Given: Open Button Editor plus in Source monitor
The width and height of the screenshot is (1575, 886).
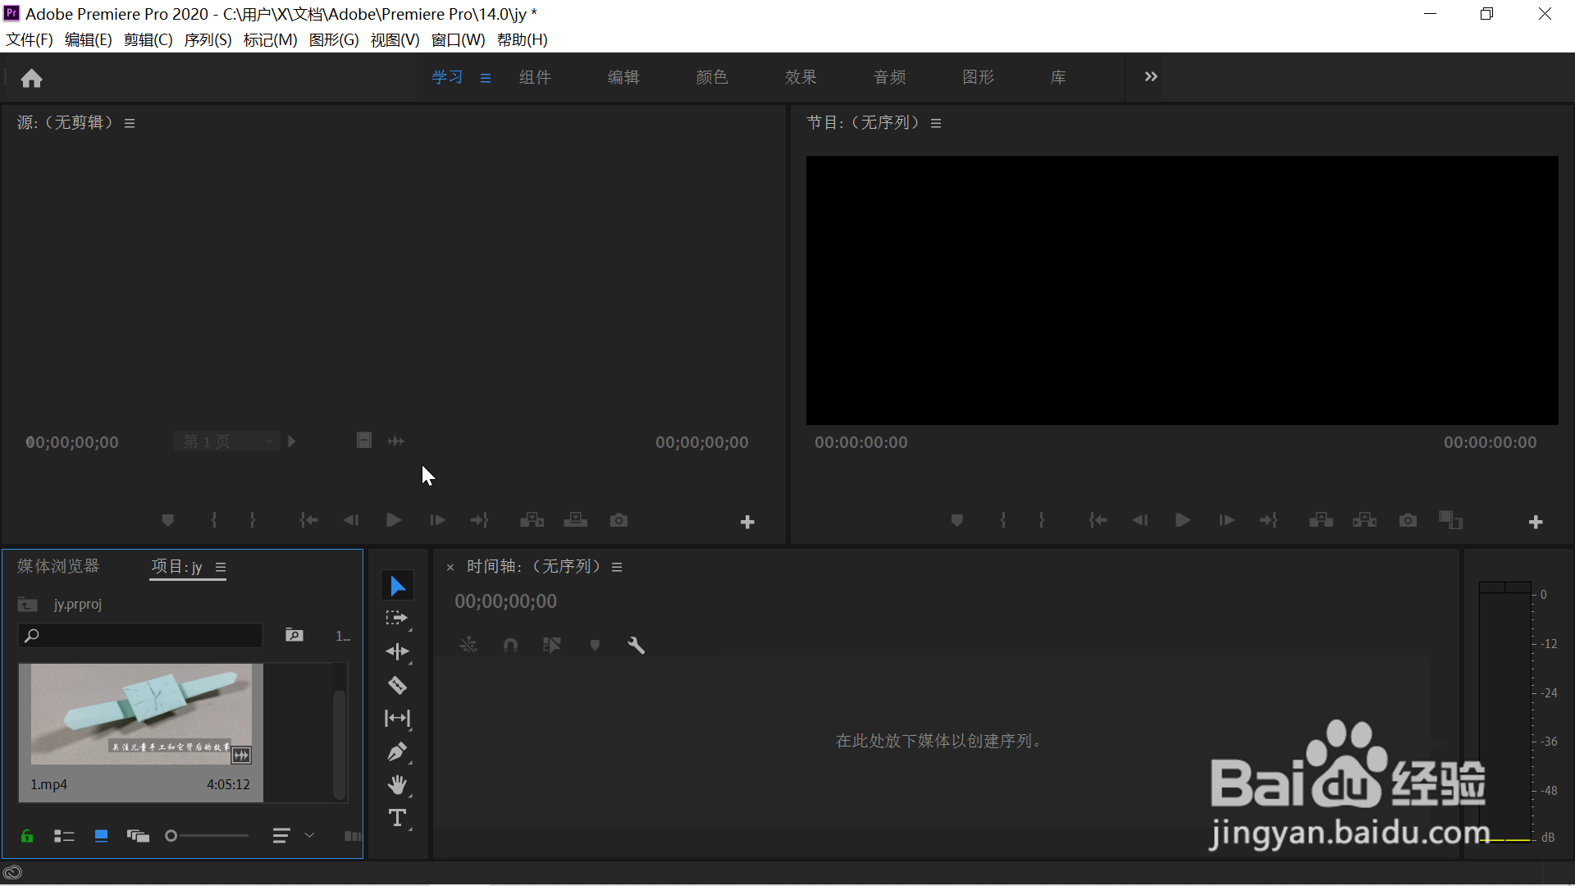Looking at the screenshot, I should point(747,522).
